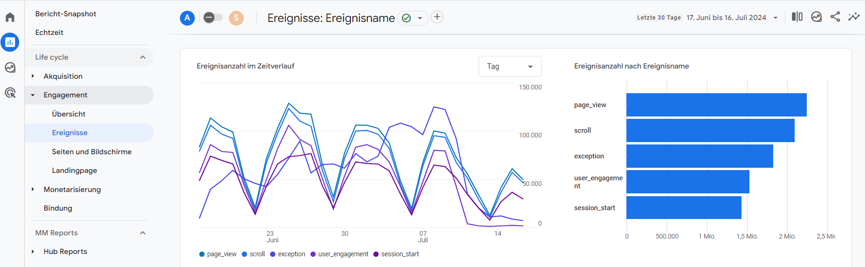The image size is (865, 267).
Task: Collapse the Engagement tree item arrow
Action: click(x=33, y=95)
